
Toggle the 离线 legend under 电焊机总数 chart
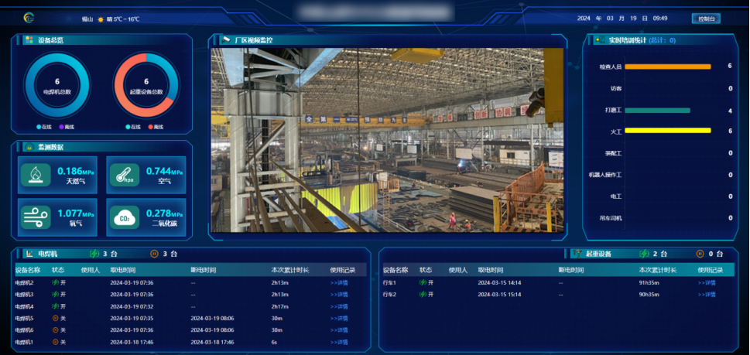click(x=66, y=126)
